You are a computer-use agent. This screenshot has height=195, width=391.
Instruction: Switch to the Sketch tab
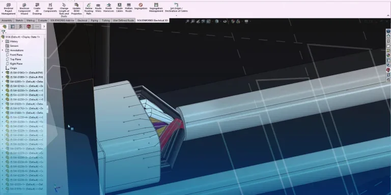(x=19, y=20)
